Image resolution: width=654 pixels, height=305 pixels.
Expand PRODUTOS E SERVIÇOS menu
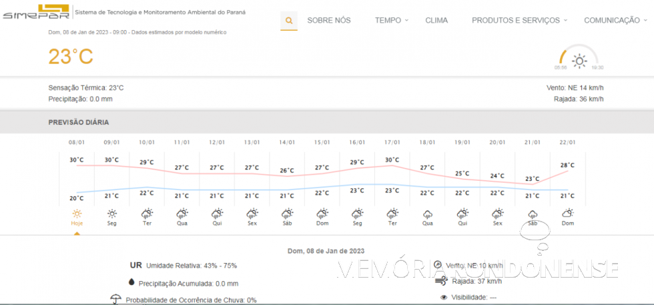pos(519,20)
